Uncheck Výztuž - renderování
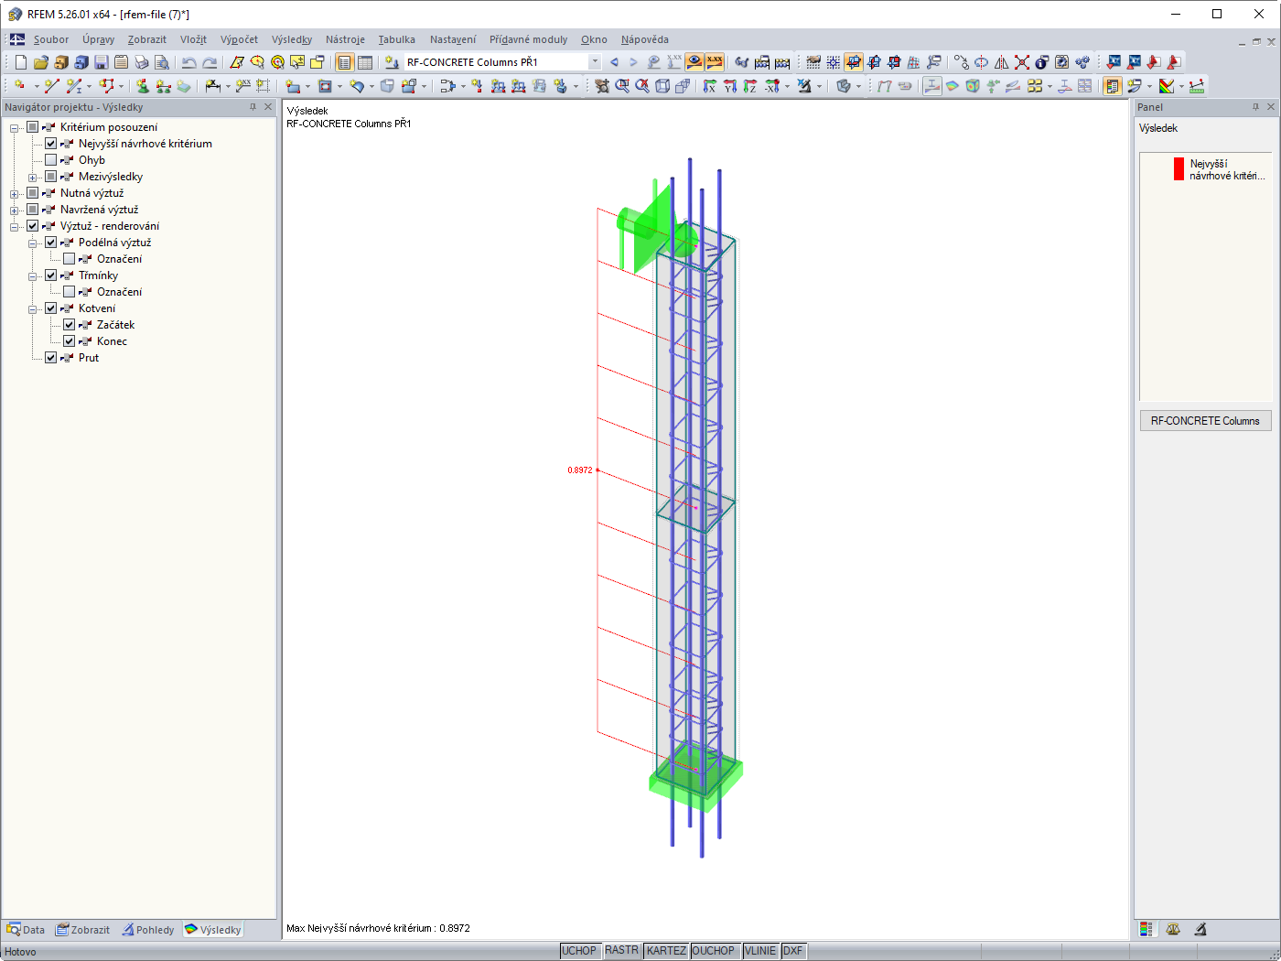1281x961 pixels. 33,226
